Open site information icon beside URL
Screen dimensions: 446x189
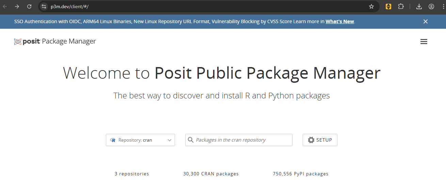pyautogui.click(x=44, y=6)
